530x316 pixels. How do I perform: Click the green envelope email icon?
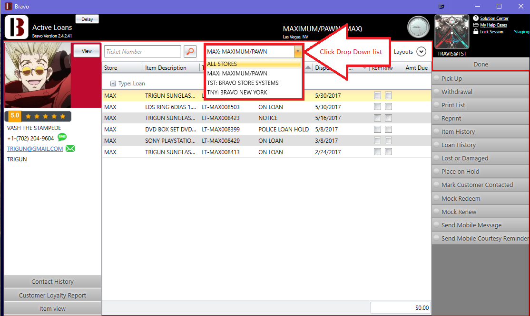[x=70, y=149]
